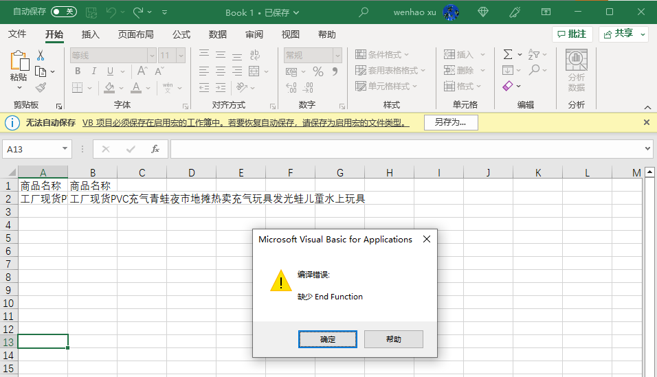This screenshot has height=377, width=657.
Task: Click the Search magnifier in title bar
Action: (x=364, y=12)
